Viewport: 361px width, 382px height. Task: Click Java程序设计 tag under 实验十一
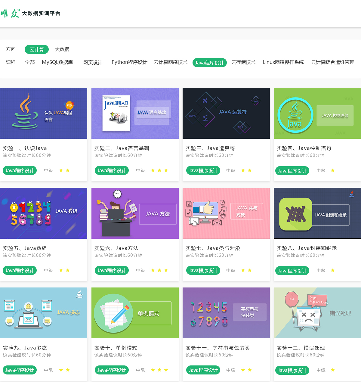(203, 370)
